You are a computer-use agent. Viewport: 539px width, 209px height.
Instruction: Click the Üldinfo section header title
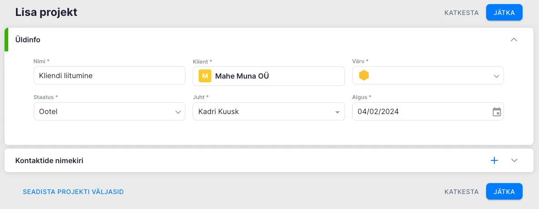(x=28, y=40)
